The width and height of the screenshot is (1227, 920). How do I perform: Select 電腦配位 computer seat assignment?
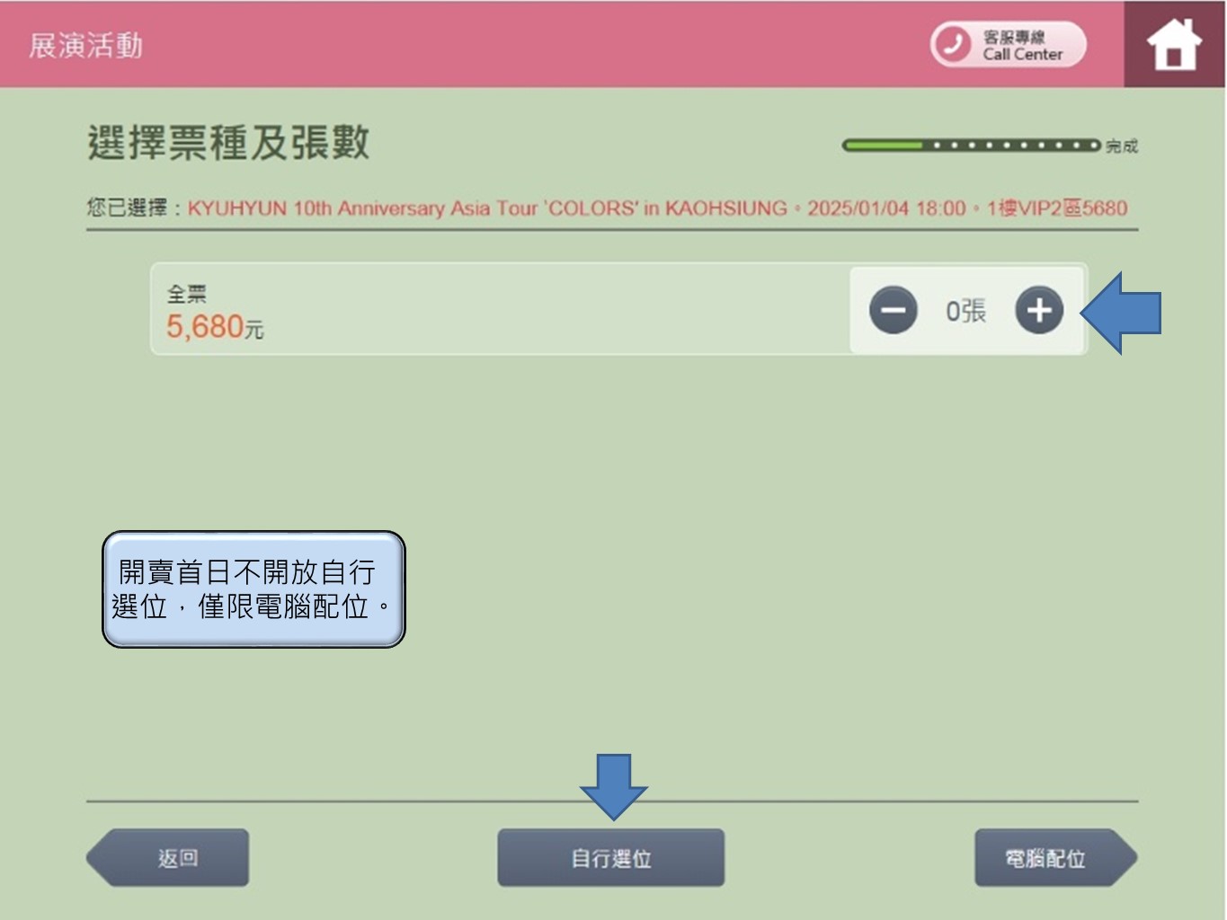[x=1056, y=858]
